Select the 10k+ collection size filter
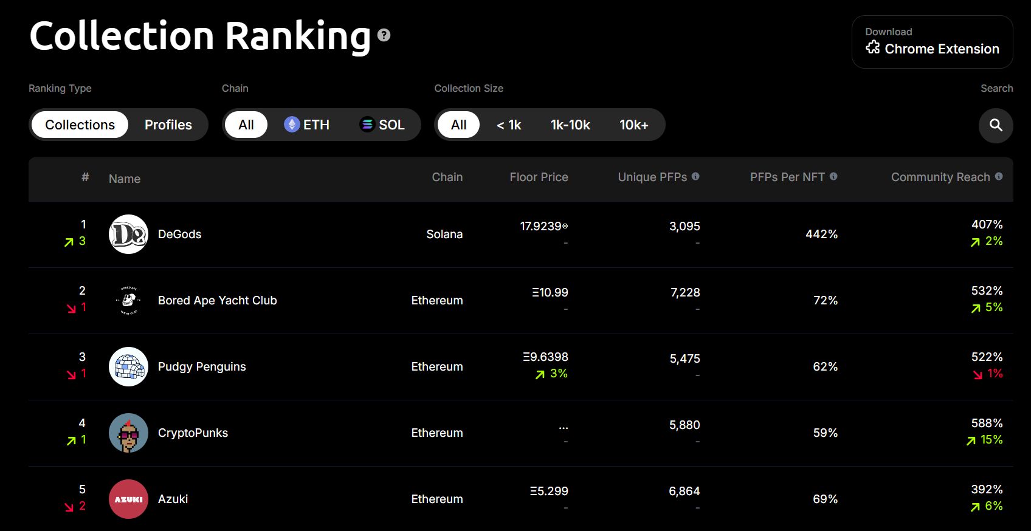This screenshot has width=1031, height=531. click(633, 125)
